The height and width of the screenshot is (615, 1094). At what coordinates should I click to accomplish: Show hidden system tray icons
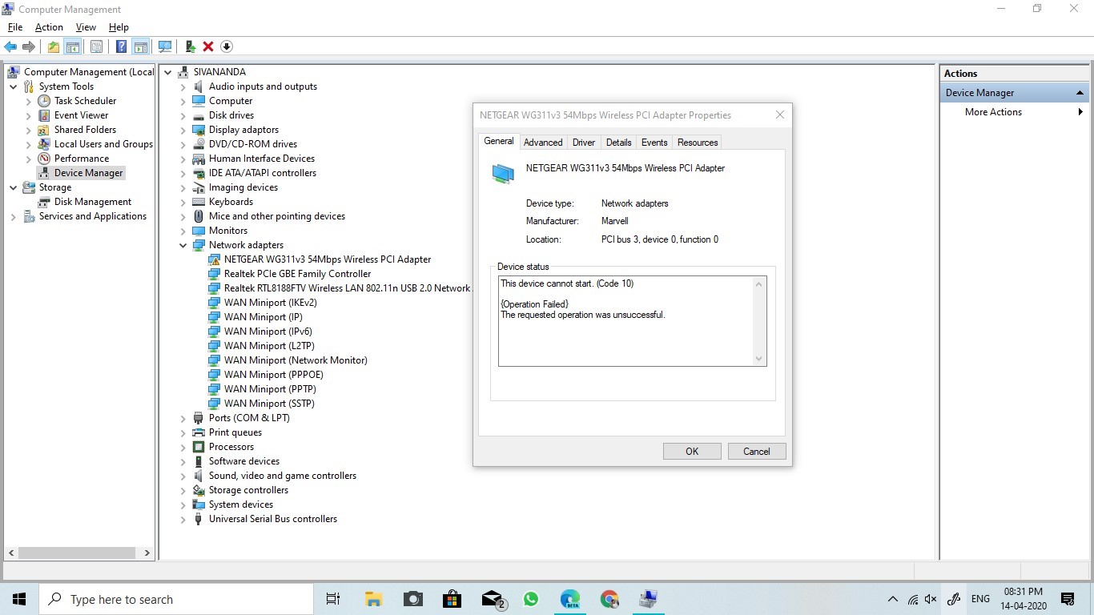tap(893, 599)
